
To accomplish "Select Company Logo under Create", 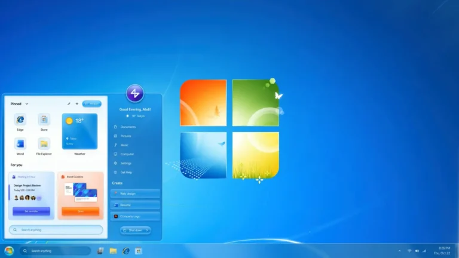I will pyautogui.click(x=135, y=216).
